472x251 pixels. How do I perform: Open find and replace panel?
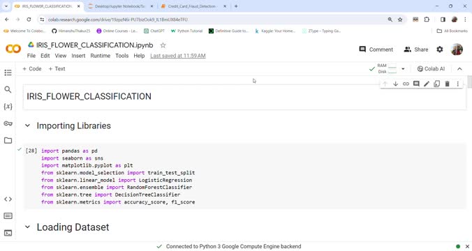tap(8, 89)
